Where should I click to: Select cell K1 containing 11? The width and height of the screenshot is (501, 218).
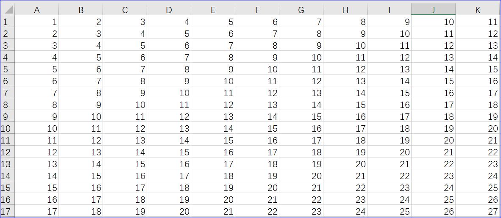478,22
